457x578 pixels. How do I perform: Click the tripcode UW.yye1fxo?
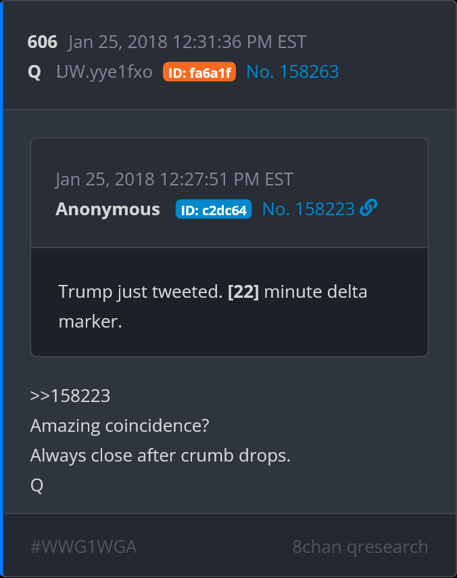[105, 72]
